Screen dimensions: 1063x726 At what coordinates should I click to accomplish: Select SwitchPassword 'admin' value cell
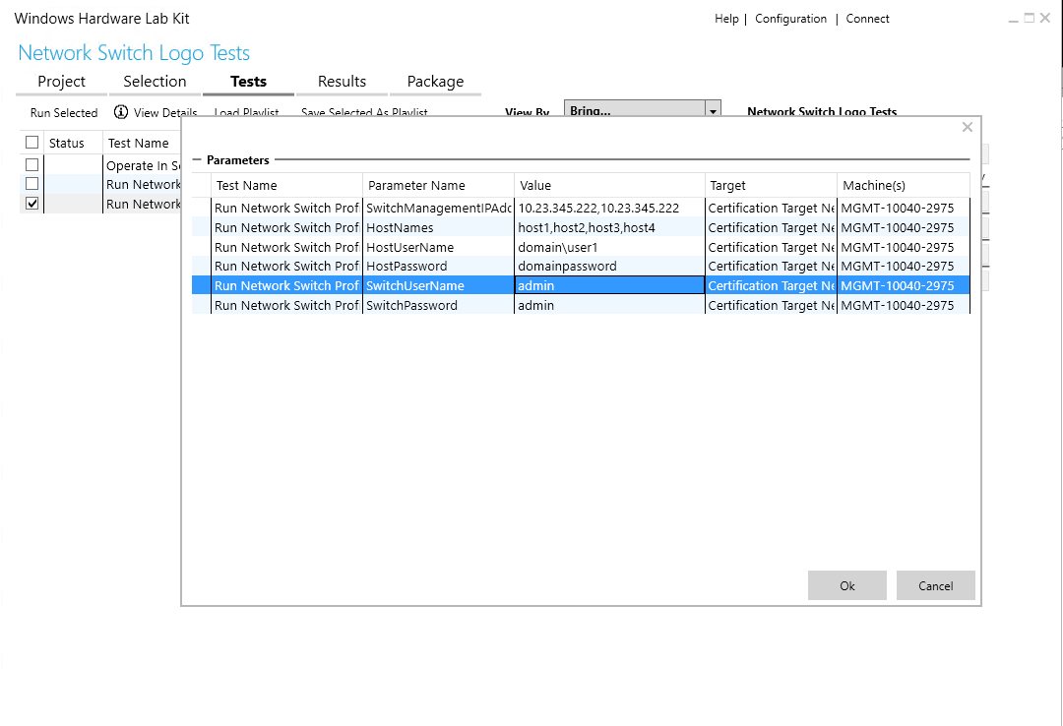click(x=609, y=305)
